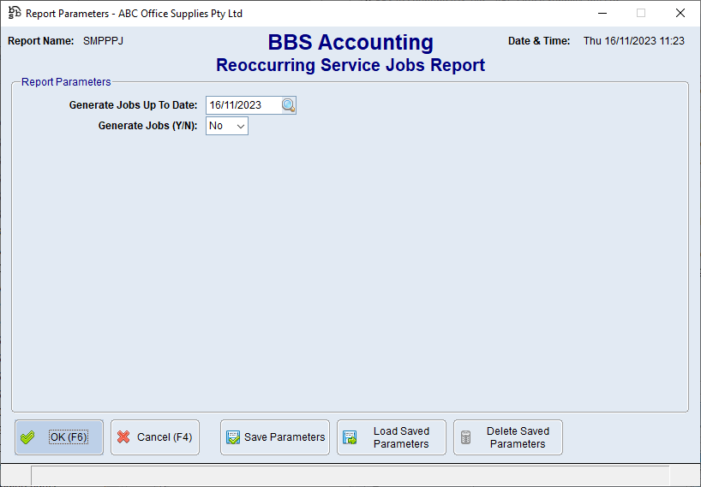Select the SMPPPJ report name text
701x487 pixels.
pyautogui.click(x=104, y=41)
